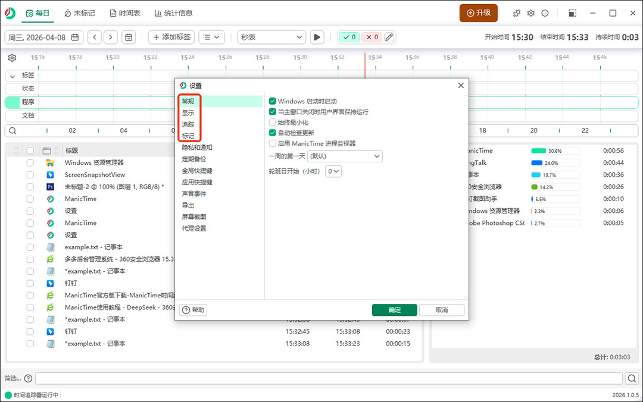Open 轮班日开始 hour dropdown
This screenshot has width=643, height=402.
(x=333, y=171)
